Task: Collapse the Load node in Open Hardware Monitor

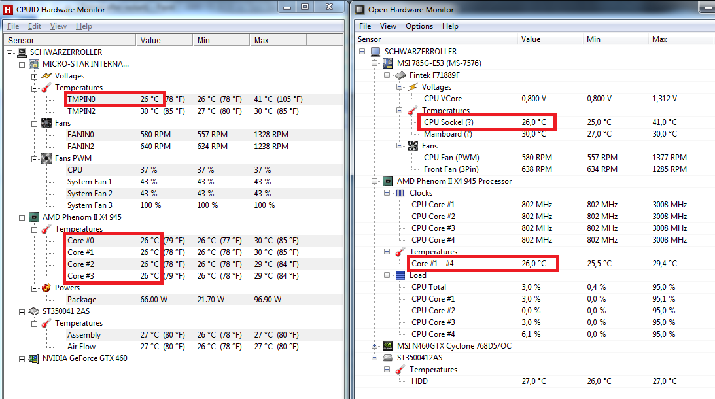Action: click(x=387, y=275)
